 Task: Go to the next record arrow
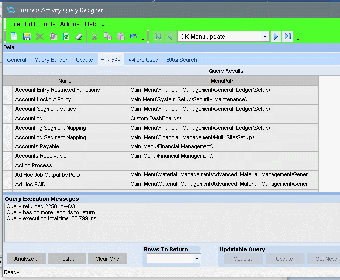[x=276, y=36]
